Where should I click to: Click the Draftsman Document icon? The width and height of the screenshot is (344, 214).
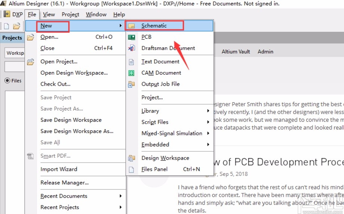click(x=131, y=48)
